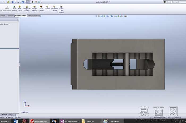Click the view orientation triad
This screenshot has width=186, height=123.
[27, 103]
